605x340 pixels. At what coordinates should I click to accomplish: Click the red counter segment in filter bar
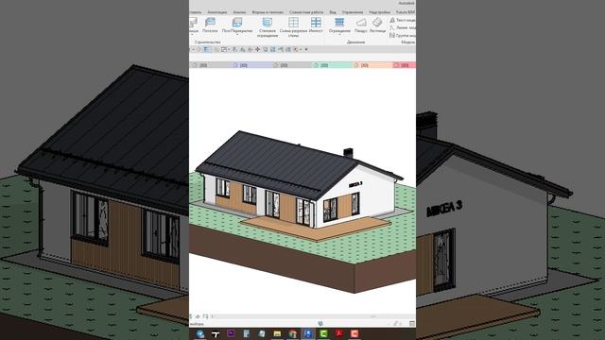(404, 65)
